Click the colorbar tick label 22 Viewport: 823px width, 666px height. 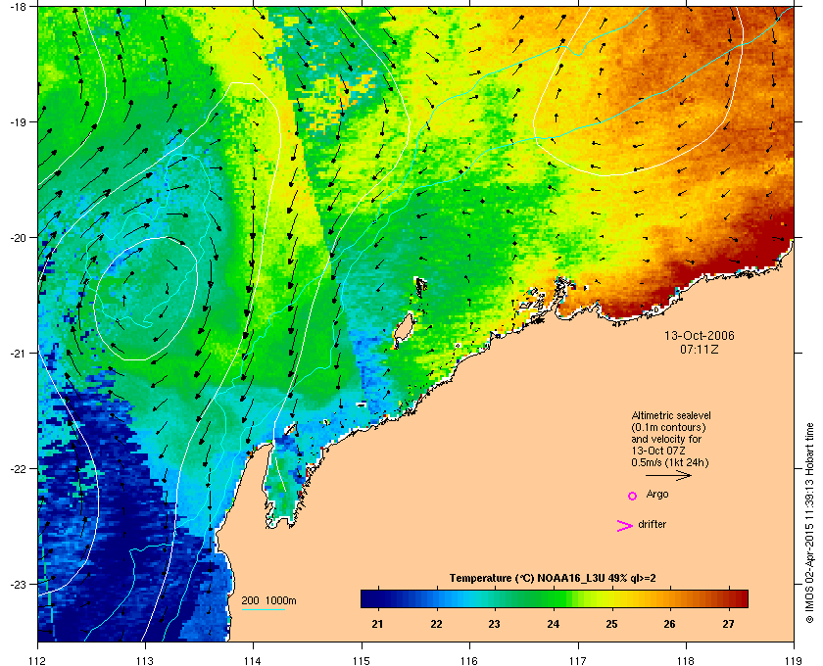(436, 624)
